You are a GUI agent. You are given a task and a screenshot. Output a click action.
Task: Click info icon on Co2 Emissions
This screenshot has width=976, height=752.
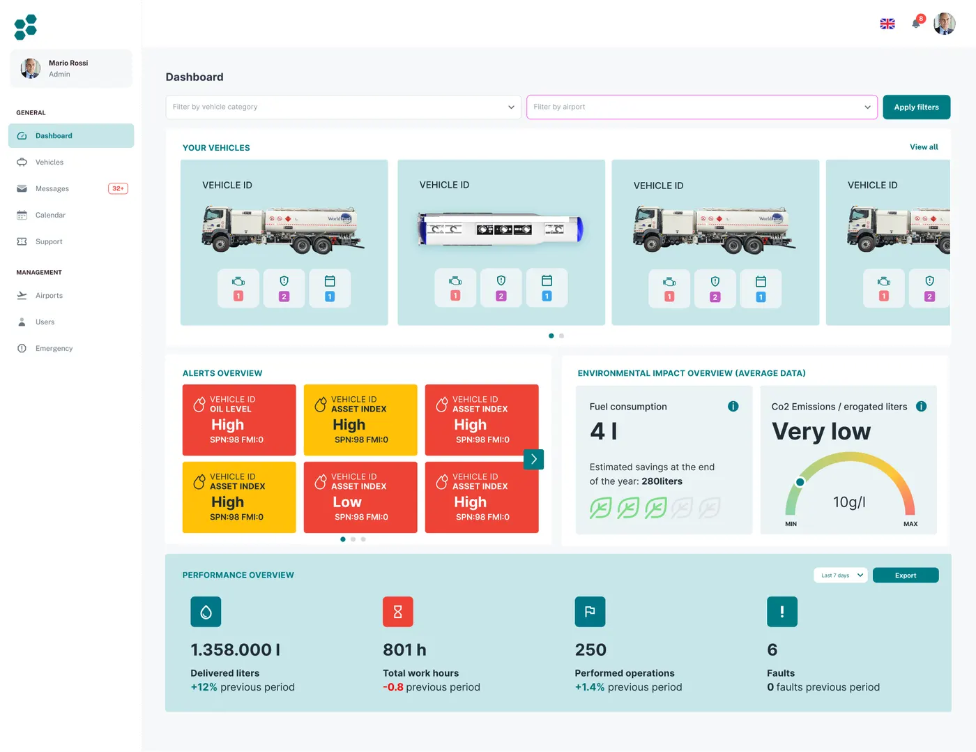921,406
